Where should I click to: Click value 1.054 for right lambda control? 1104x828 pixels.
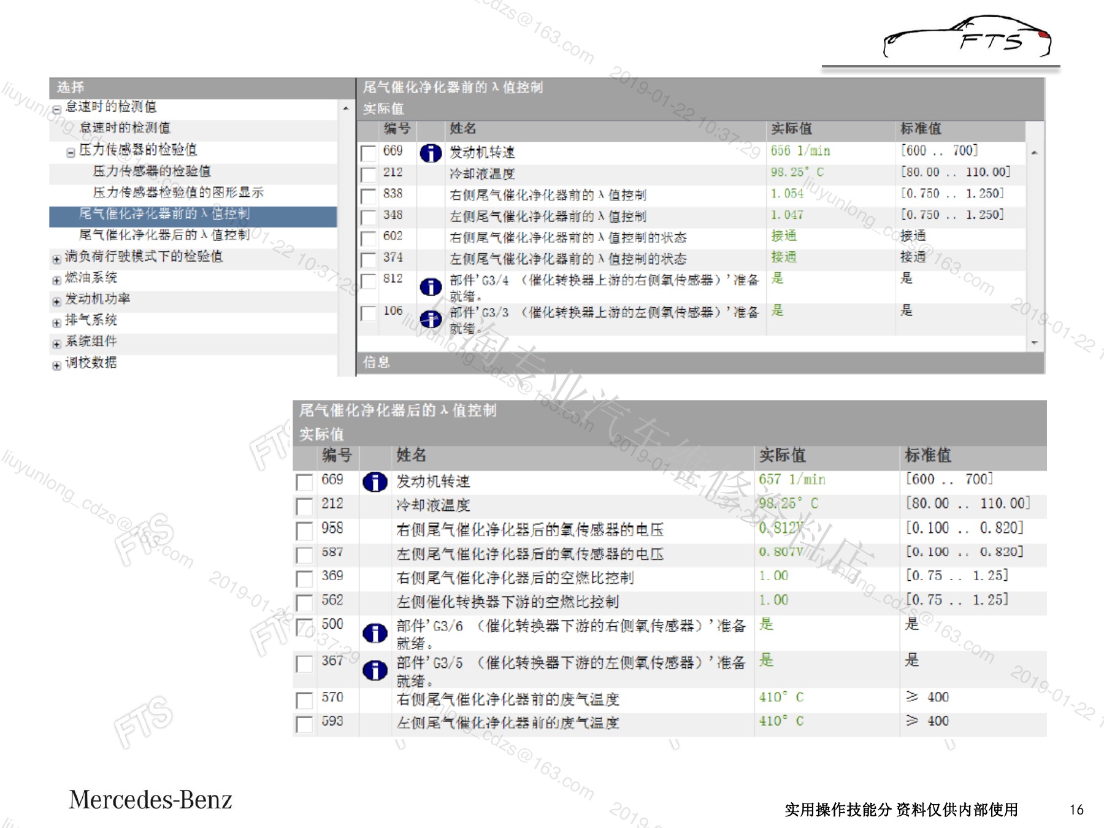(787, 194)
